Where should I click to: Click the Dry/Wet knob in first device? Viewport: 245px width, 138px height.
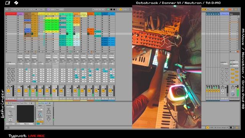[x=10, y=119]
